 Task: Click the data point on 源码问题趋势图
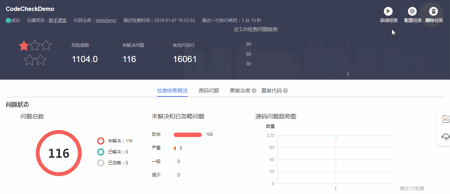[x=335, y=137]
